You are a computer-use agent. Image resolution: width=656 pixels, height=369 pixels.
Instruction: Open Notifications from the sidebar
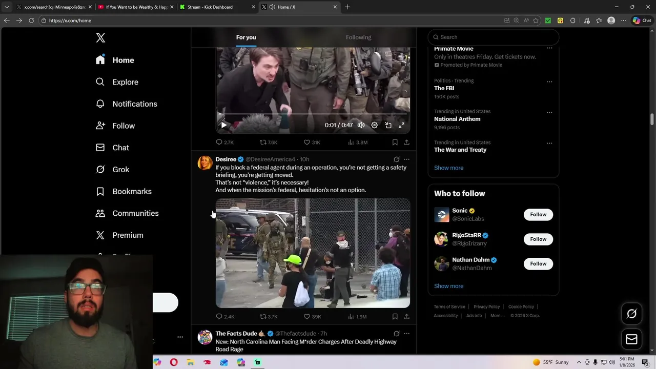point(127,104)
